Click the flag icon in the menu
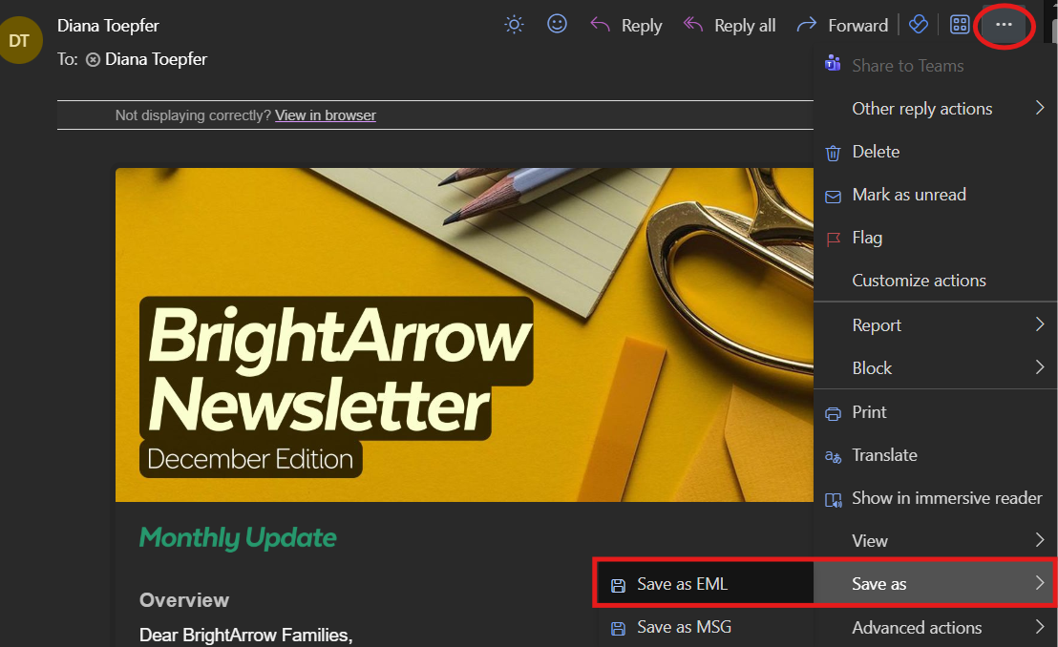Image resolution: width=1058 pixels, height=647 pixels. tap(834, 239)
